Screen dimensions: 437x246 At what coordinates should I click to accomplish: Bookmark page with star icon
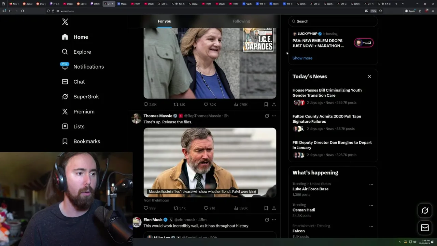(x=380, y=11)
